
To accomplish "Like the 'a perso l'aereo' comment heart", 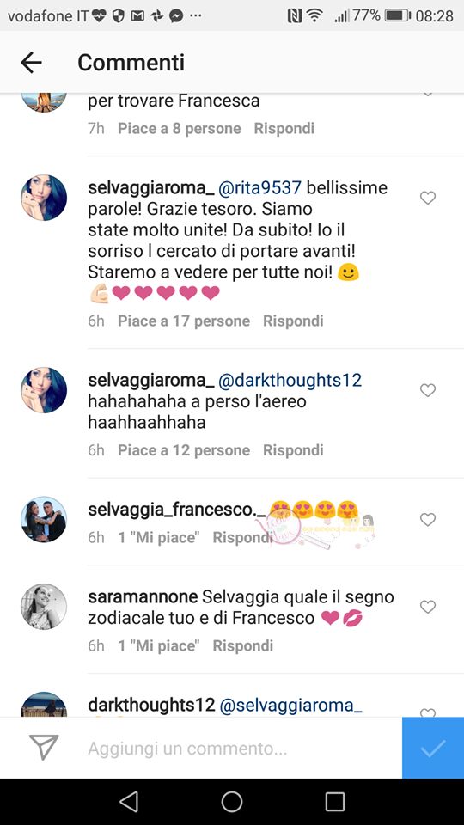I will 428,390.
